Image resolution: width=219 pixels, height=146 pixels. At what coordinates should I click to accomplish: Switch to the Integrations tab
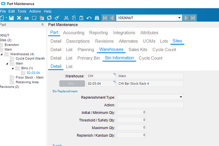124,33
